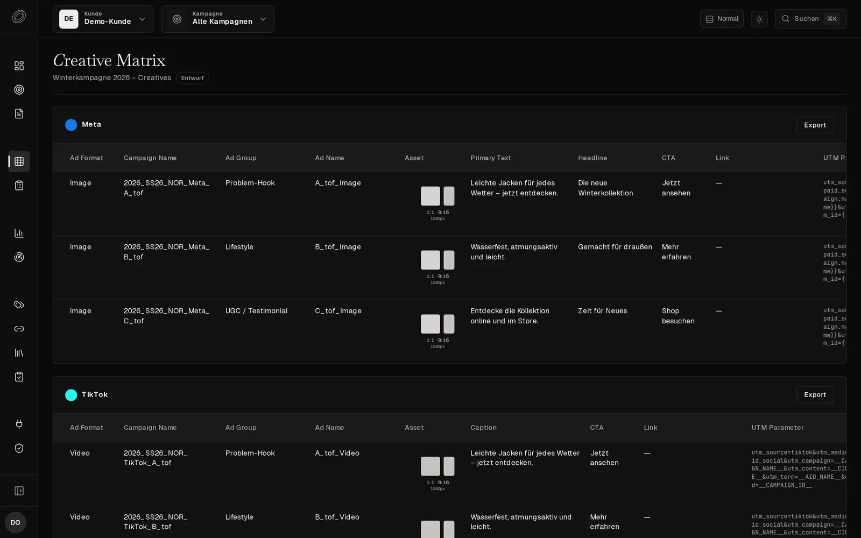Open asset thumbnail for A_tof_Video

tap(437, 466)
